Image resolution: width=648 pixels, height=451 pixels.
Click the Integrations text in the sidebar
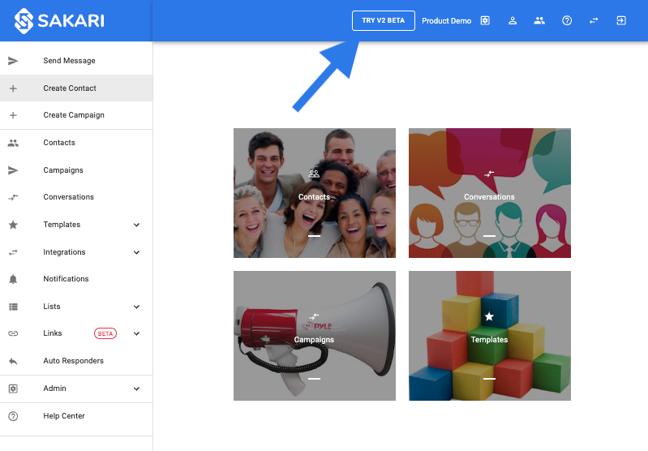click(64, 252)
